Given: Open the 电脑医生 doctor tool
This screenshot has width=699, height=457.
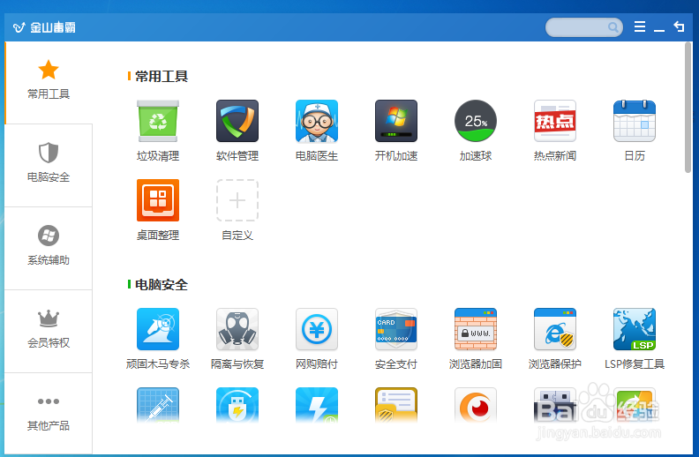Looking at the screenshot, I should coord(317,121).
